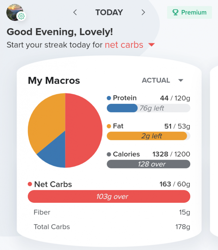
Task: Go to previous day arrow
Action: 75,12
